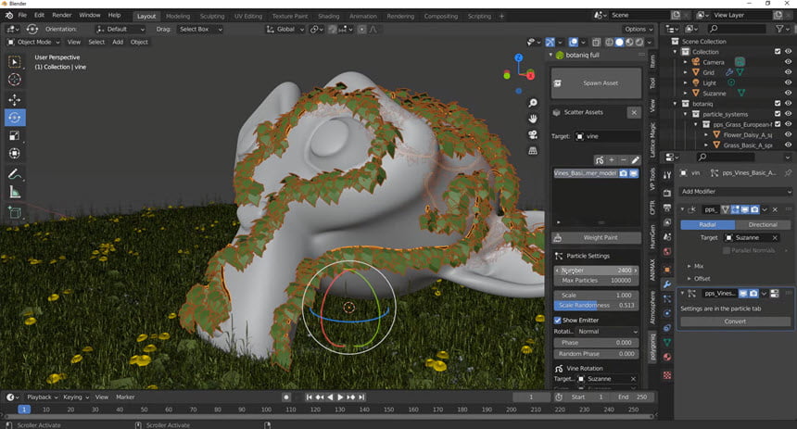Toggle visibility eye for Suzanne

(788, 93)
